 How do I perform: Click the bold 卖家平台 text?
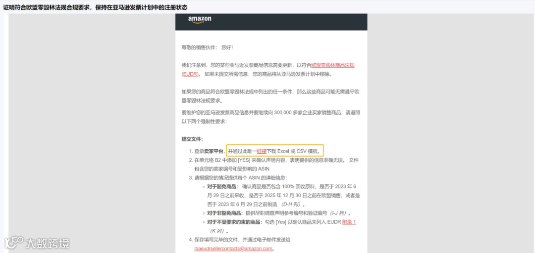coord(214,151)
